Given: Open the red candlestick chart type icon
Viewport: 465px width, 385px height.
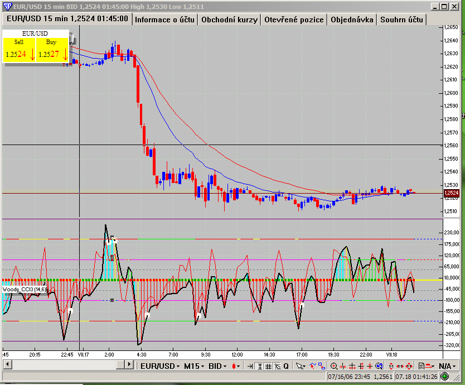Looking at the screenshot, I should pos(235,366).
